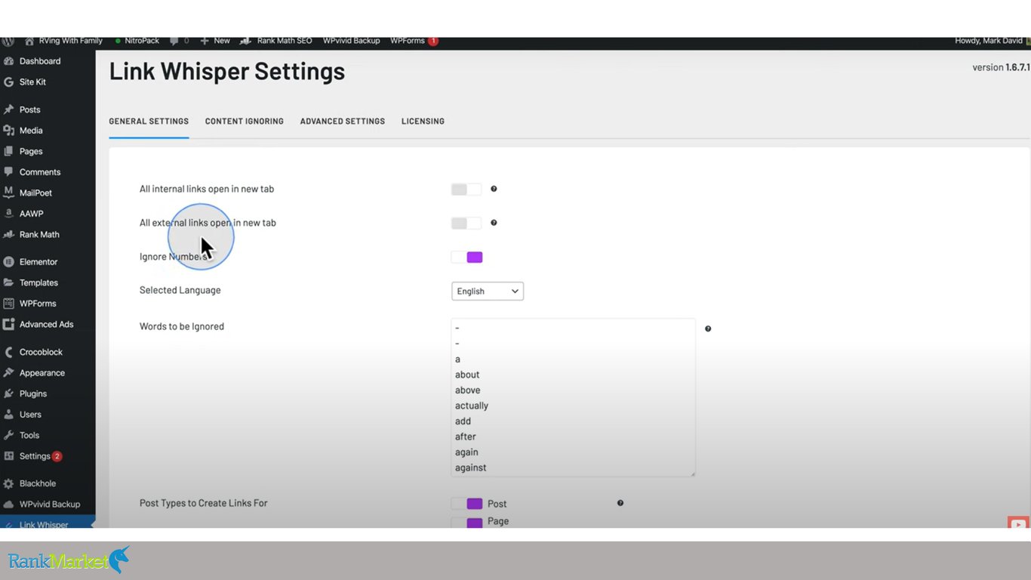1031x580 pixels.
Task: Click the Settings notification badge showing 2
Action: coord(57,456)
